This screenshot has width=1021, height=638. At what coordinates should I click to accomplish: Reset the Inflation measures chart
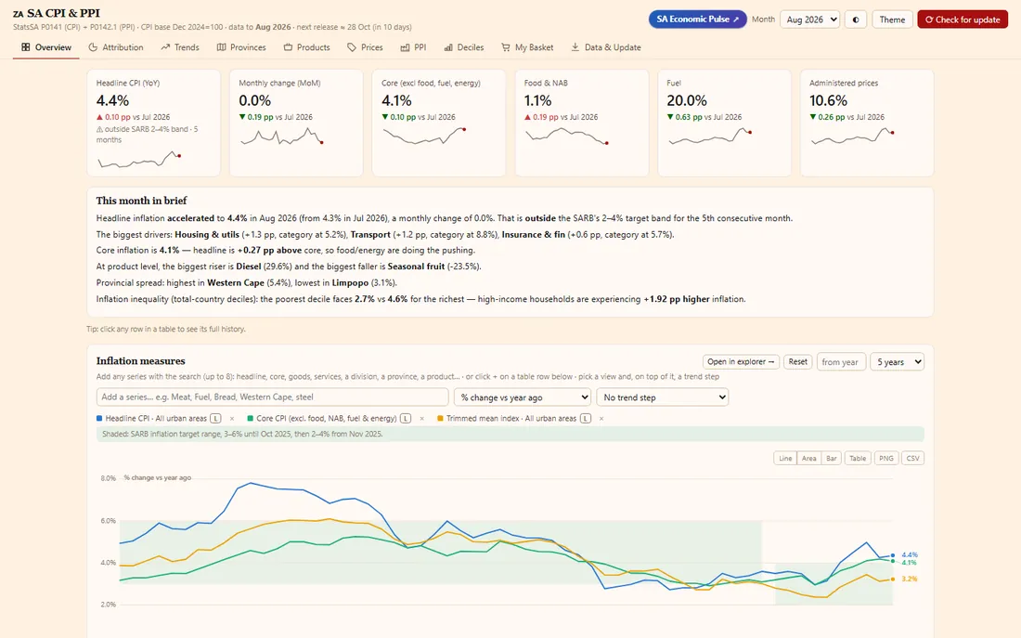[797, 361]
